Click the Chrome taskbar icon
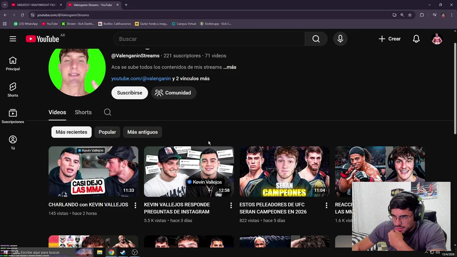The width and height of the screenshot is (457, 257). 111,252
